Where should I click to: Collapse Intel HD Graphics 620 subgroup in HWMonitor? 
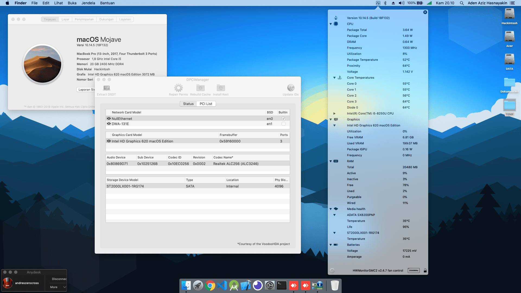334,125
